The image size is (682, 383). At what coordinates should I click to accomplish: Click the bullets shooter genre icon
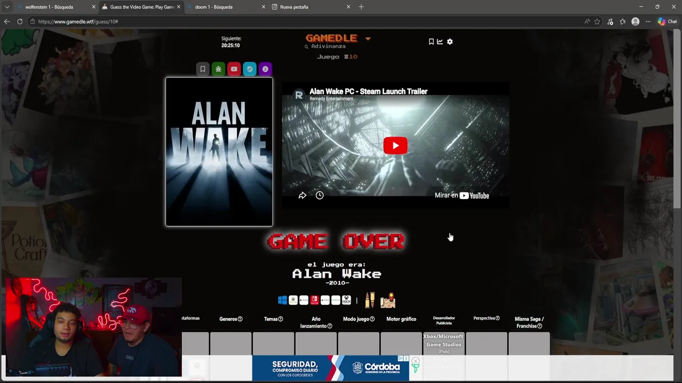point(370,300)
